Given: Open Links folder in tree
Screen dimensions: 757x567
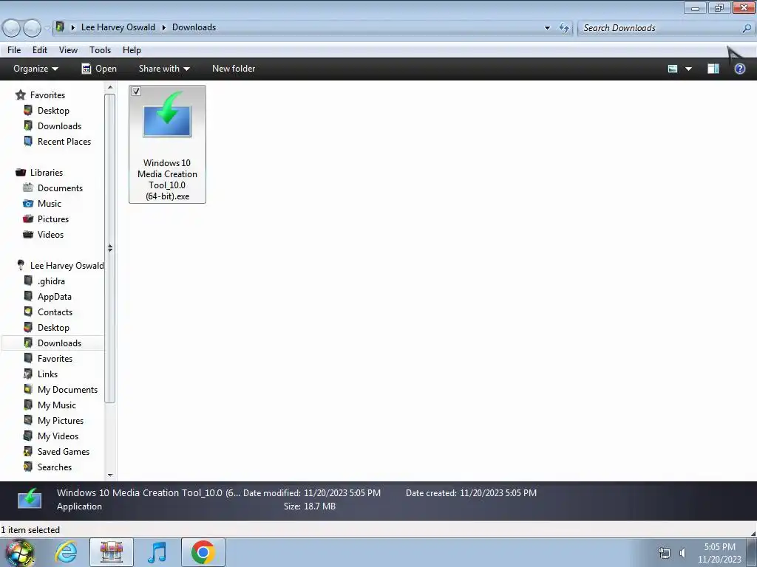Looking at the screenshot, I should (47, 374).
